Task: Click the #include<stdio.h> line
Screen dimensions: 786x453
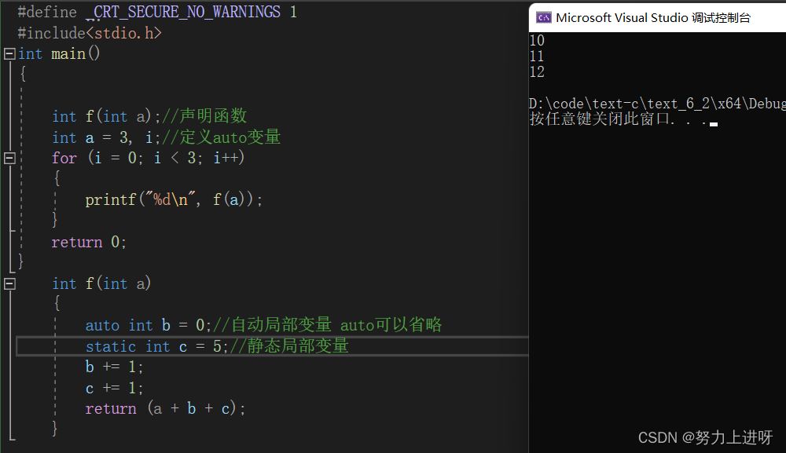Action: [x=90, y=33]
